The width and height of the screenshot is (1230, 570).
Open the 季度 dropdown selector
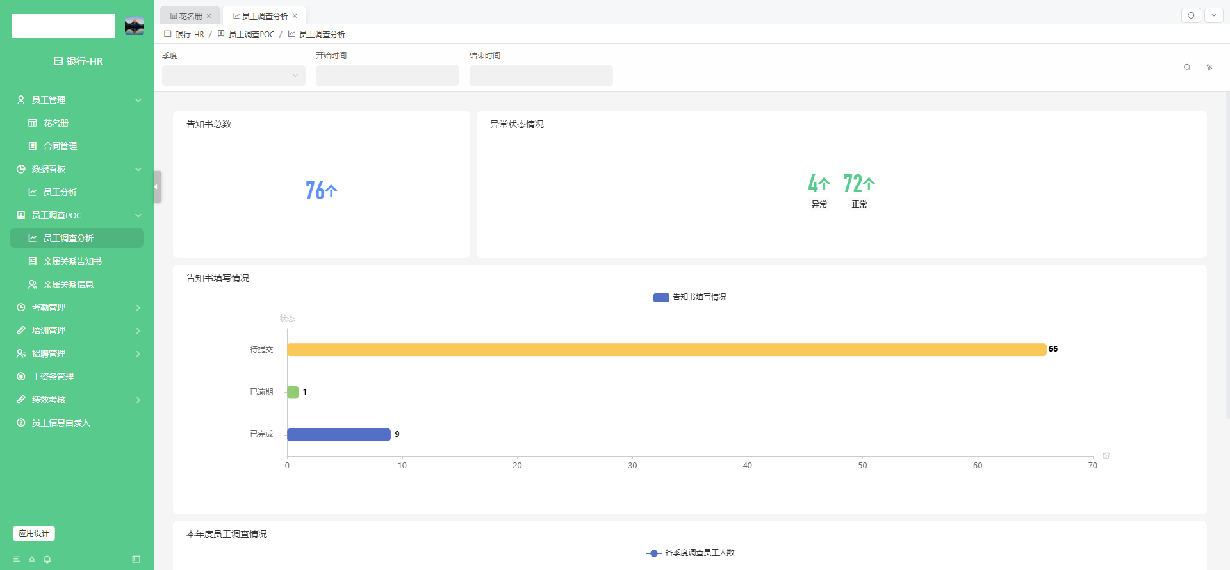coord(233,76)
